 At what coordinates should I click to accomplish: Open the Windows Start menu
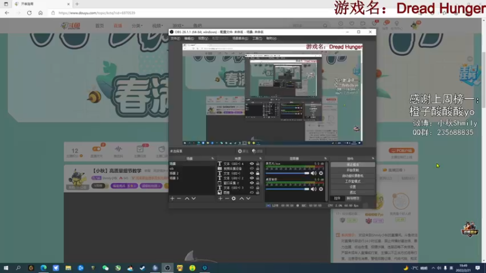[6, 268]
